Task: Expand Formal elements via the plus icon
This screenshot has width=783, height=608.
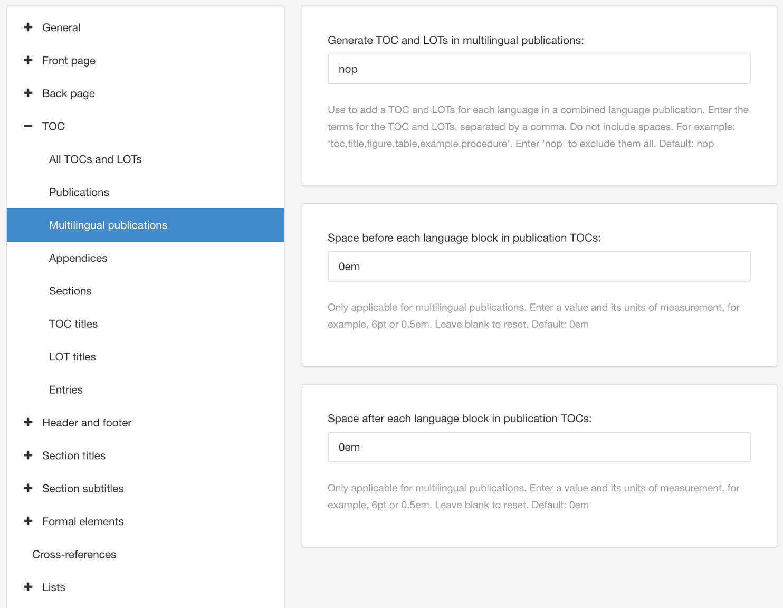Action: coord(28,521)
